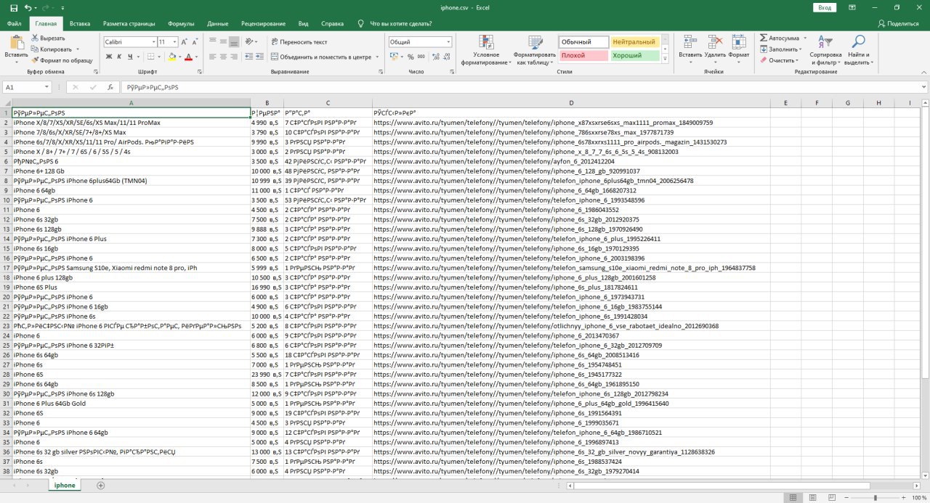Add a new sheet with plus icon
This screenshot has width=930, height=503.
tap(100, 485)
